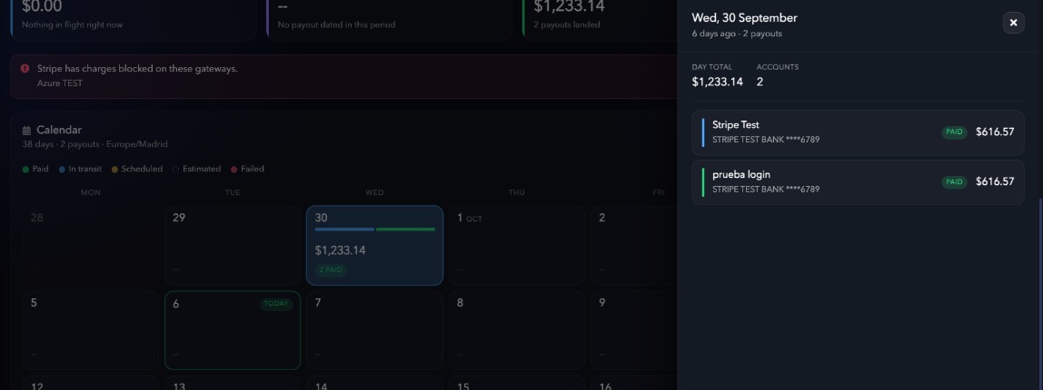
Task: Click the $616.57 amount for prueba login
Action: click(x=995, y=181)
